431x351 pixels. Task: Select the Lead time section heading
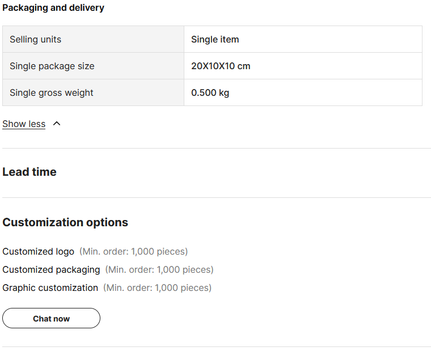pos(29,172)
